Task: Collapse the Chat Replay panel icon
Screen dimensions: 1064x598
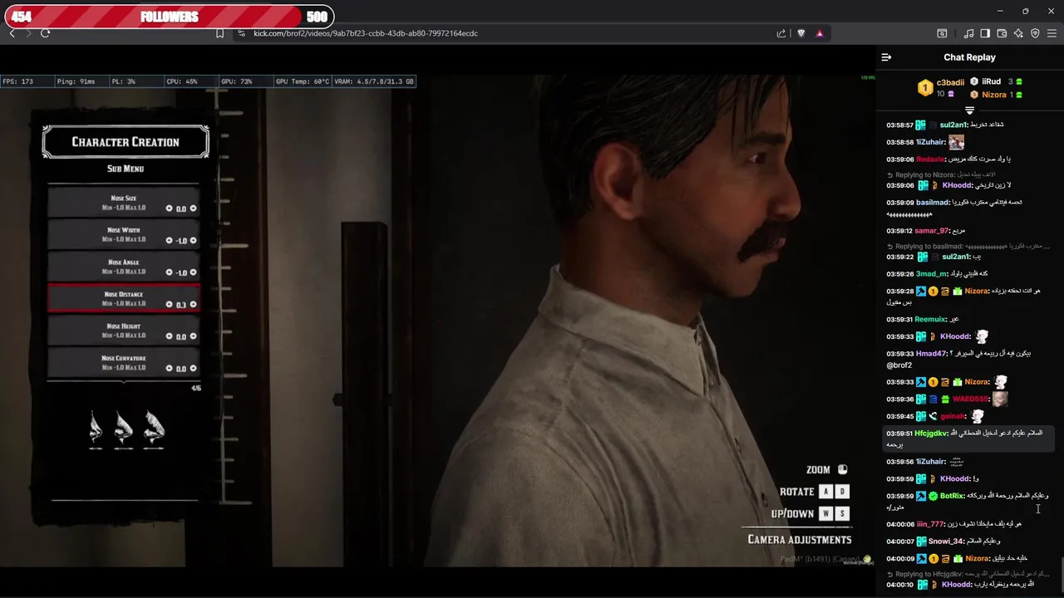Action: tap(886, 57)
